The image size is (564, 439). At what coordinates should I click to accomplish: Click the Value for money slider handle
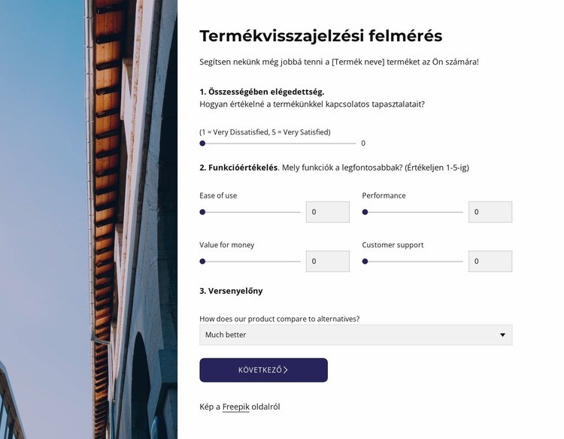(x=202, y=262)
